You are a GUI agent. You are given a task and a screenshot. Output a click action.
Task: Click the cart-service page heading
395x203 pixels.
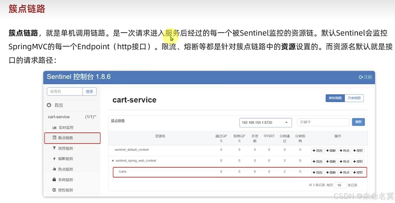click(134, 100)
